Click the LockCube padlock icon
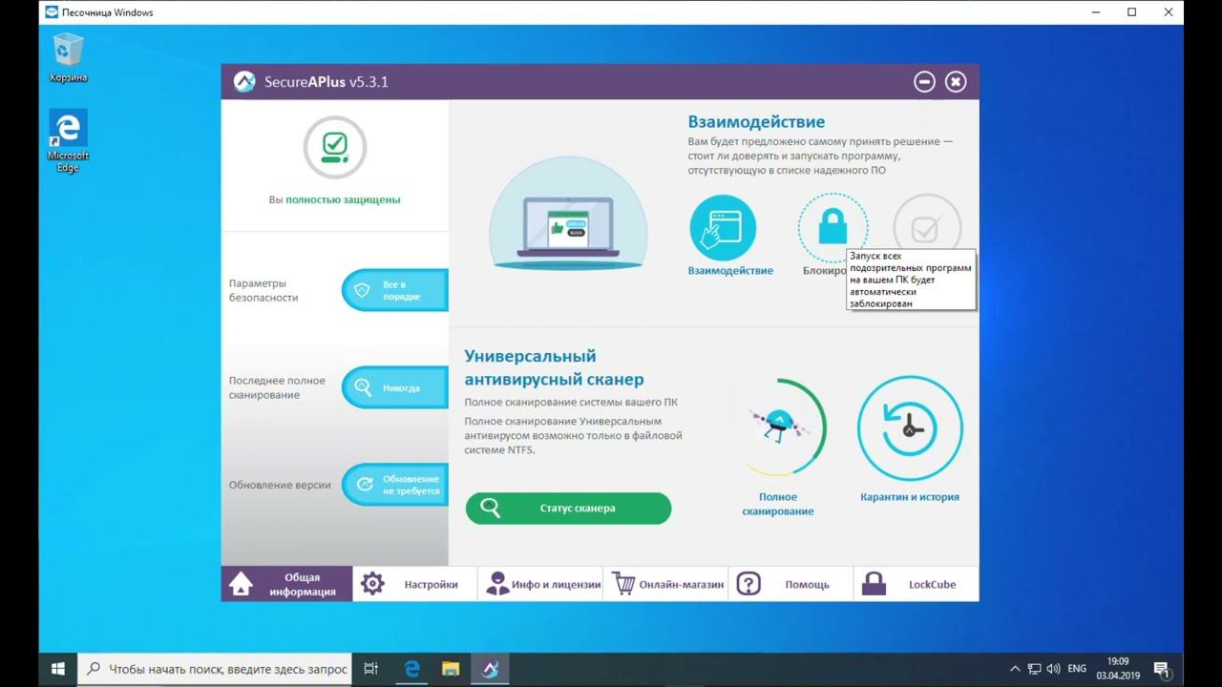Image resolution: width=1222 pixels, height=687 pixels. [874, 584]
